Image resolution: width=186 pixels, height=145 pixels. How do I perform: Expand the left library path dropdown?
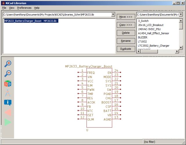click(x=113, y=15)
